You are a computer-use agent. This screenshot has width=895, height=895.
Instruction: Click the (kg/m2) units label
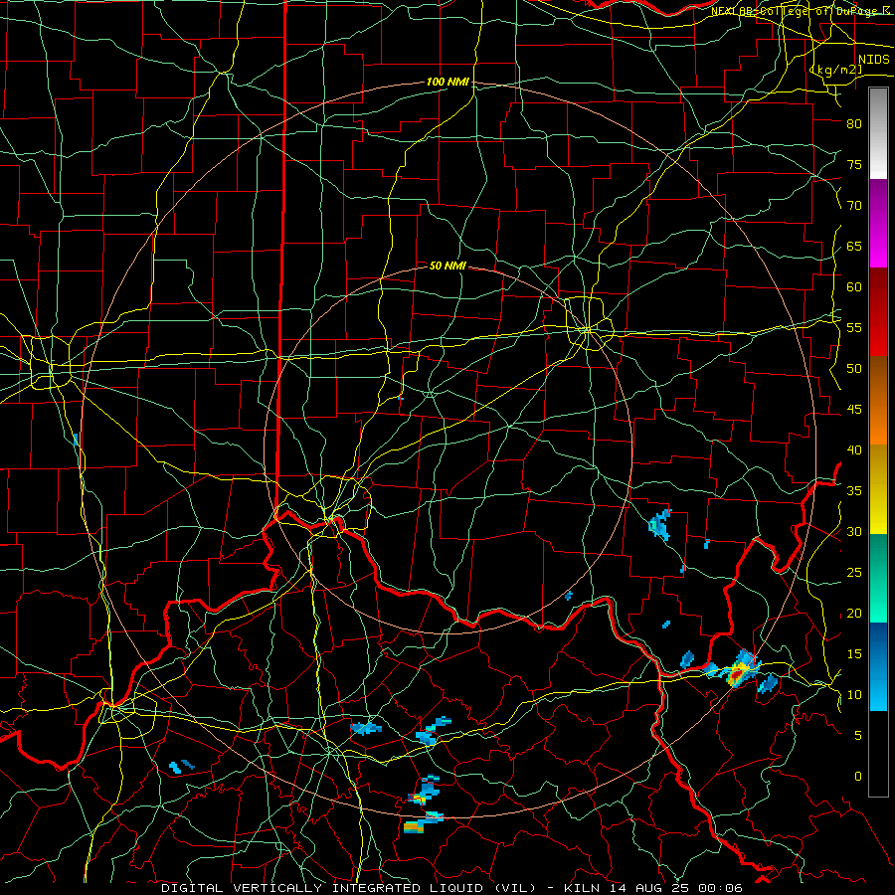(836, 70)
